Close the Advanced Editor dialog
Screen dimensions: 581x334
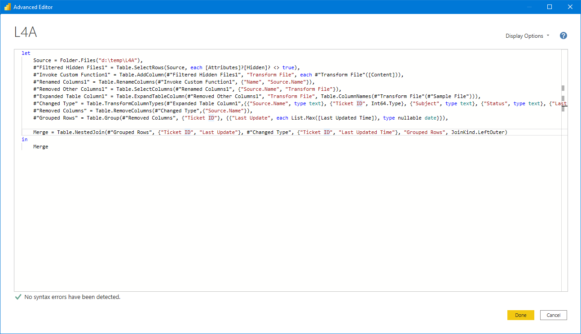570,7
